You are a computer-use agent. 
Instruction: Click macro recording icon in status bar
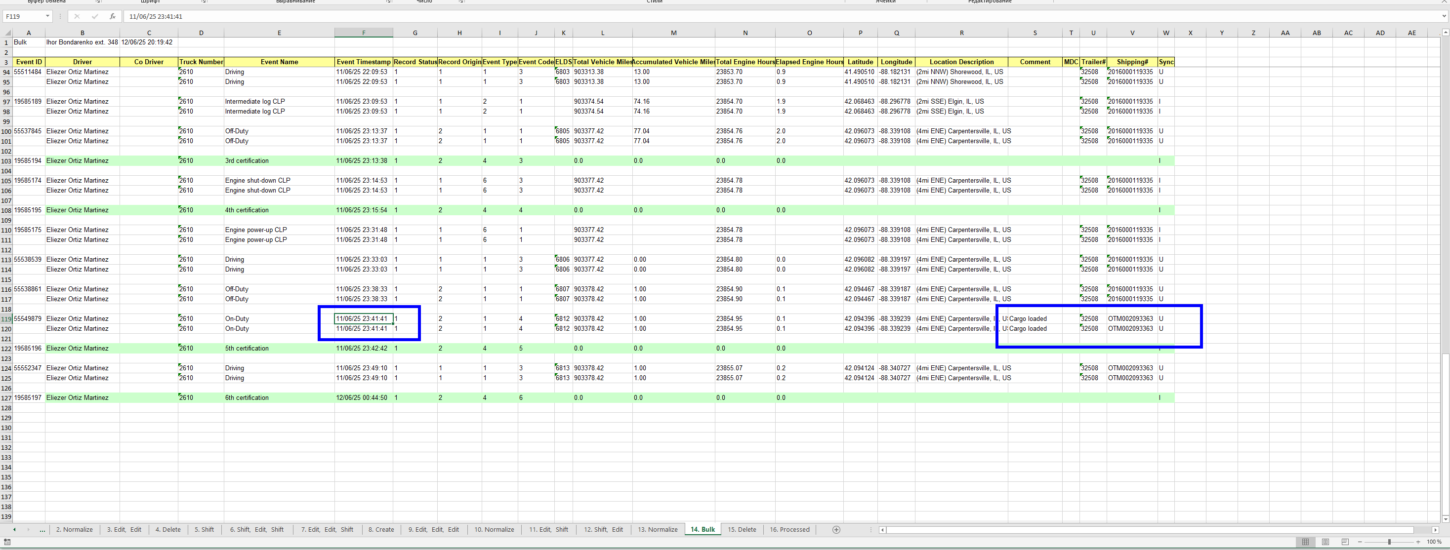coord(7,542)
